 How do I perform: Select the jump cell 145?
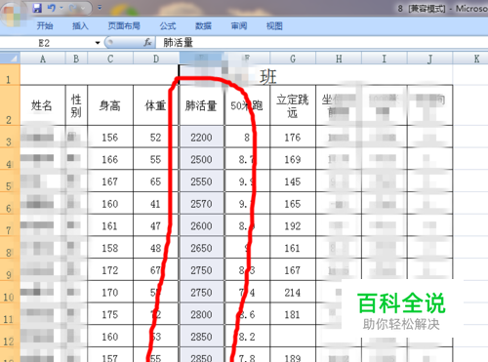point(293,181)
